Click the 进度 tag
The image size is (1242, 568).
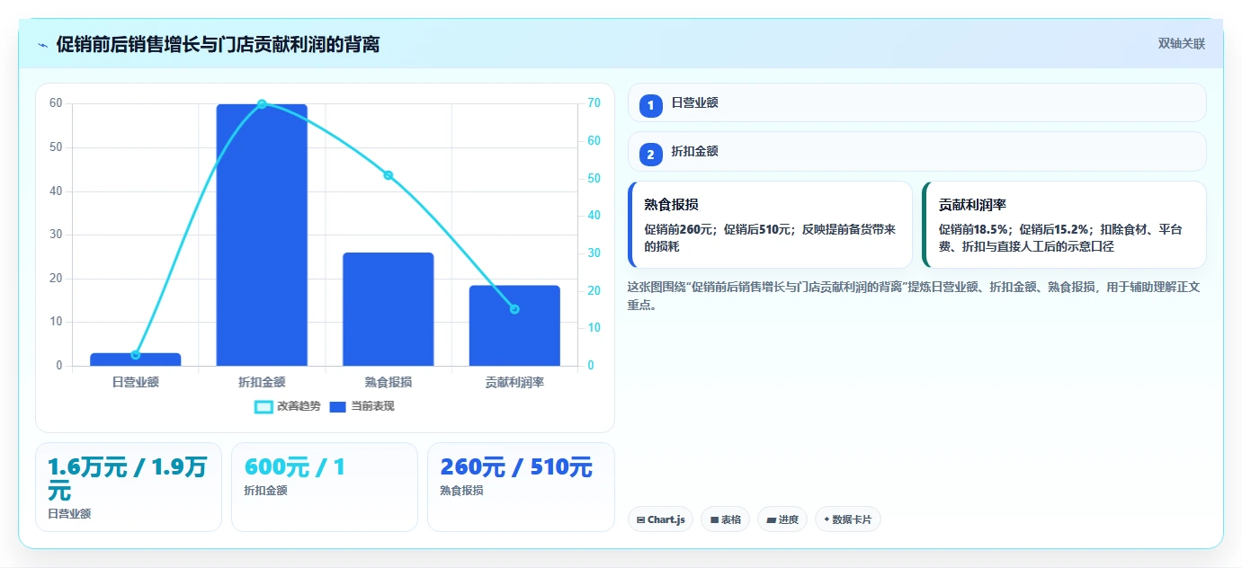[782, 519]
